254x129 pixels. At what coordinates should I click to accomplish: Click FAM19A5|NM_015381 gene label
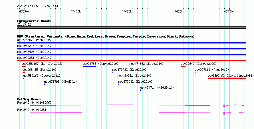[x=32, y=110]
